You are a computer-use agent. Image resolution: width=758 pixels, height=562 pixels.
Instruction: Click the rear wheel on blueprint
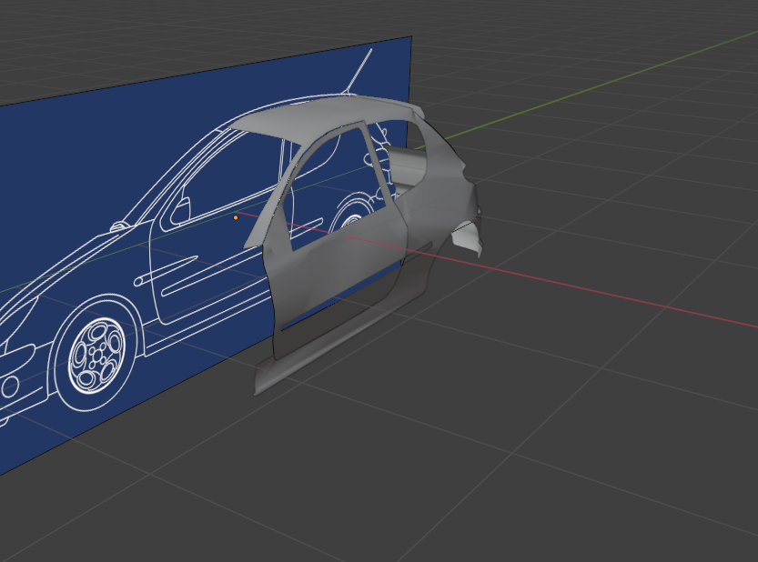pos(352,213)
